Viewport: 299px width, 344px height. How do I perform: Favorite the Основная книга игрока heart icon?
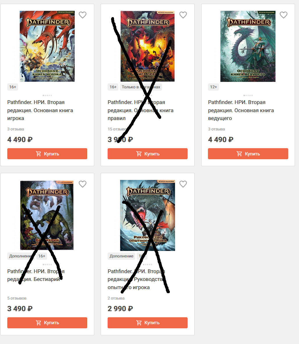83,15
